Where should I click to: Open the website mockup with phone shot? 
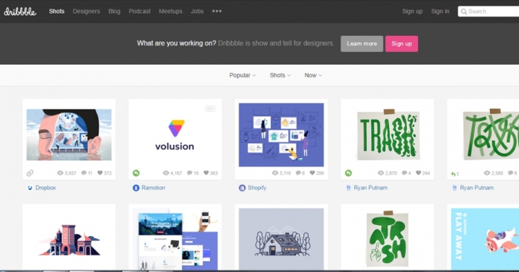coord(175,240)
